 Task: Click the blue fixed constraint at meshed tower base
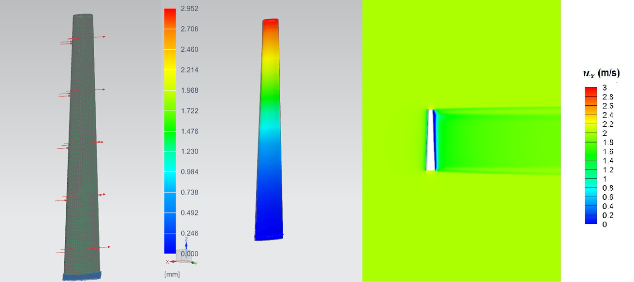pyautogui.click(x=81, y=276)
